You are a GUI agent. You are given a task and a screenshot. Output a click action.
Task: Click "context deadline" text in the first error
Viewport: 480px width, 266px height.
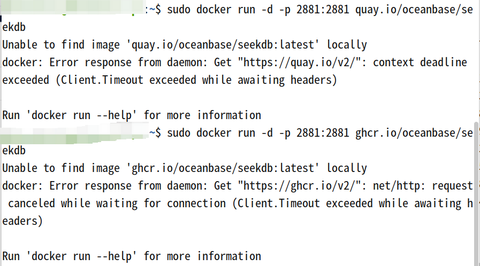click(420, 62)
